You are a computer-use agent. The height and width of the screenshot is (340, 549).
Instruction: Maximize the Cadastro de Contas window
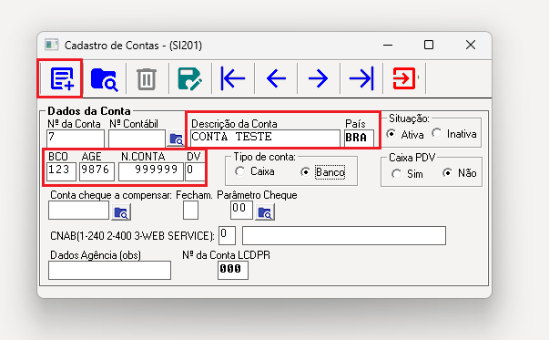(x=429, y=45)
